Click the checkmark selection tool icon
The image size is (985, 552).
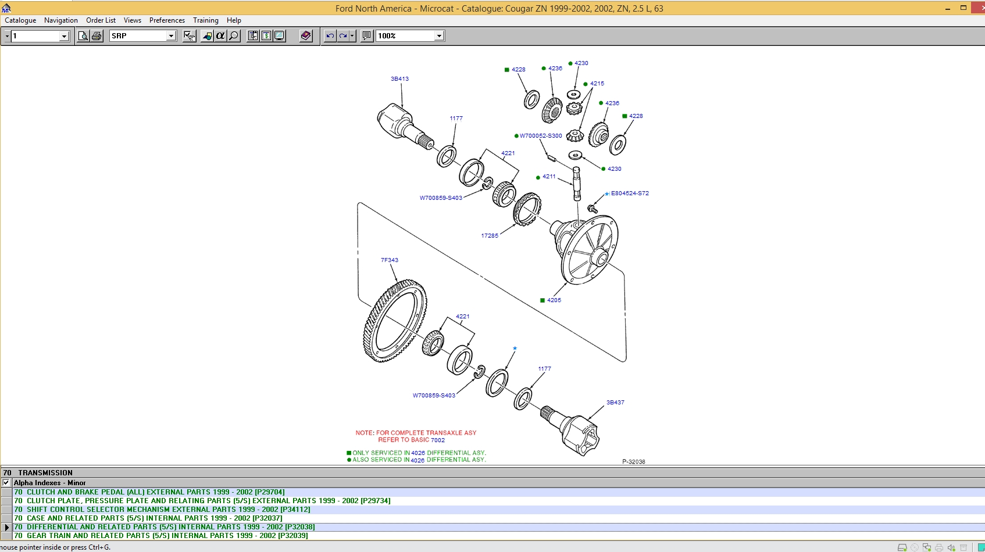tap(190, 36)
